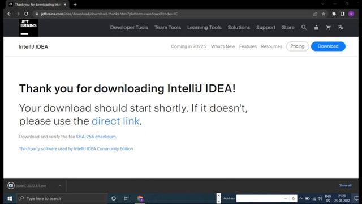Bookmark this page with star icon
The image size is (362, 204).
[324, 14]
